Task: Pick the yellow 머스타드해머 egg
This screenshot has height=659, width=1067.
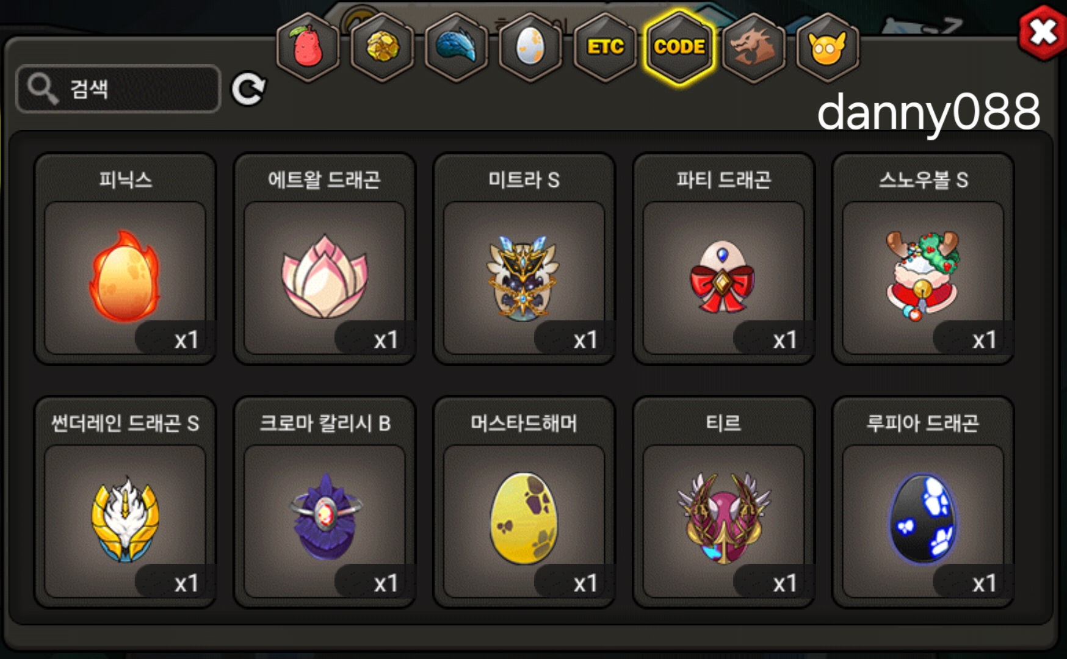Action: coord(524,502)
